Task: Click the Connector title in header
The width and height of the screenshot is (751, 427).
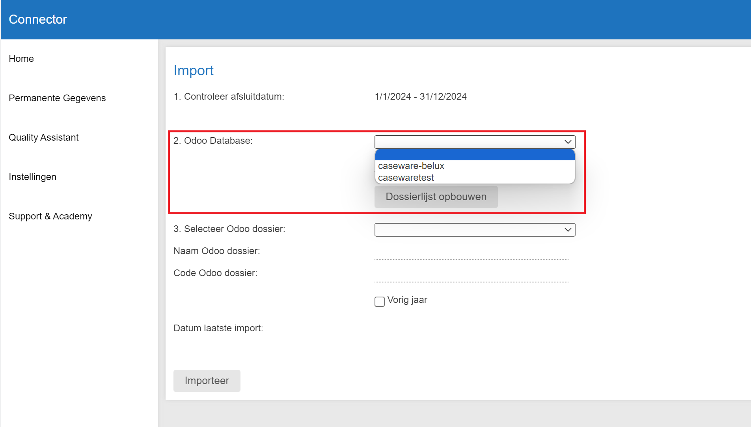Action: pos(38,19)
